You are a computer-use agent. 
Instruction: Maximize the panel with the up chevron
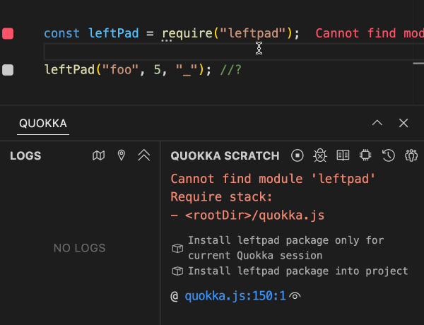pos(377,123)
